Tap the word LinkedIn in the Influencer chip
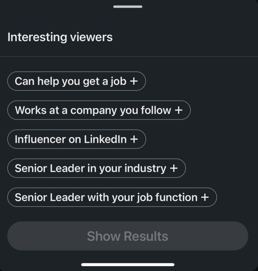Image resolution: width=258 pixels, height=271 pixels. coord(105,139)
